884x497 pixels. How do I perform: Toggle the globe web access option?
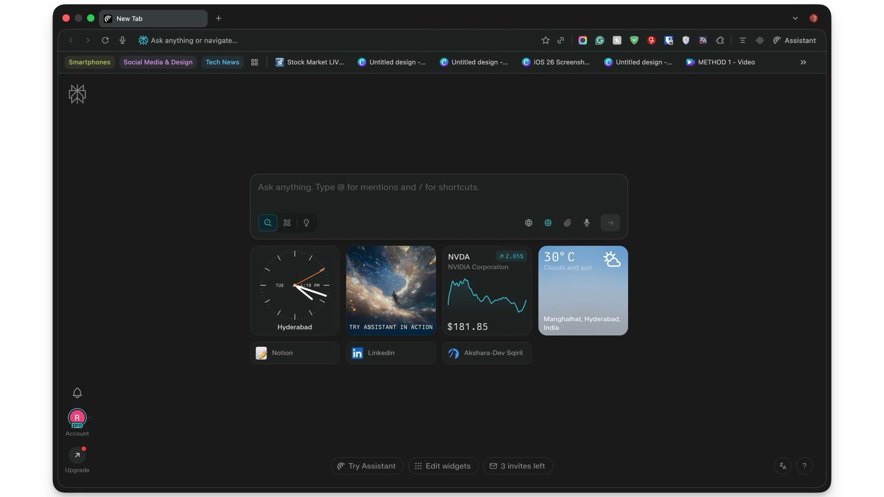pos(529,223)
